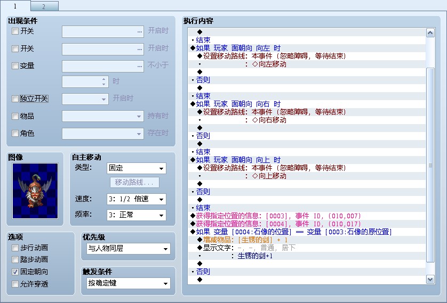Click the scroll up arrow in 执行内容
The image size is (447, 303).
coord(430,32)
